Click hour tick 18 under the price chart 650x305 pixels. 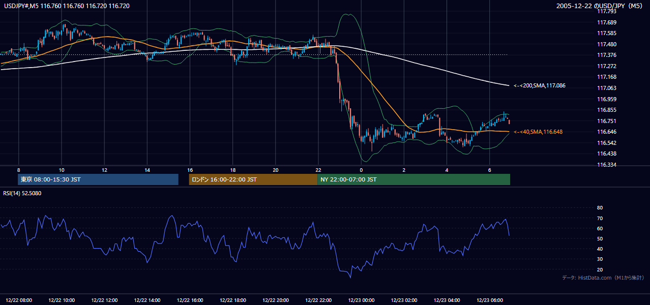pos(232,170)
